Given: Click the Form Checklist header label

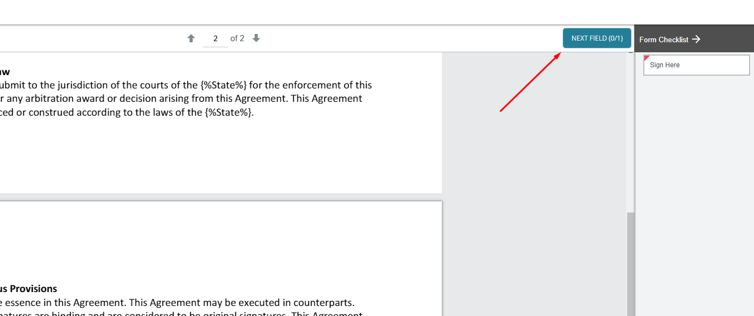Looking at the screenshot, I should coord(664,39).
